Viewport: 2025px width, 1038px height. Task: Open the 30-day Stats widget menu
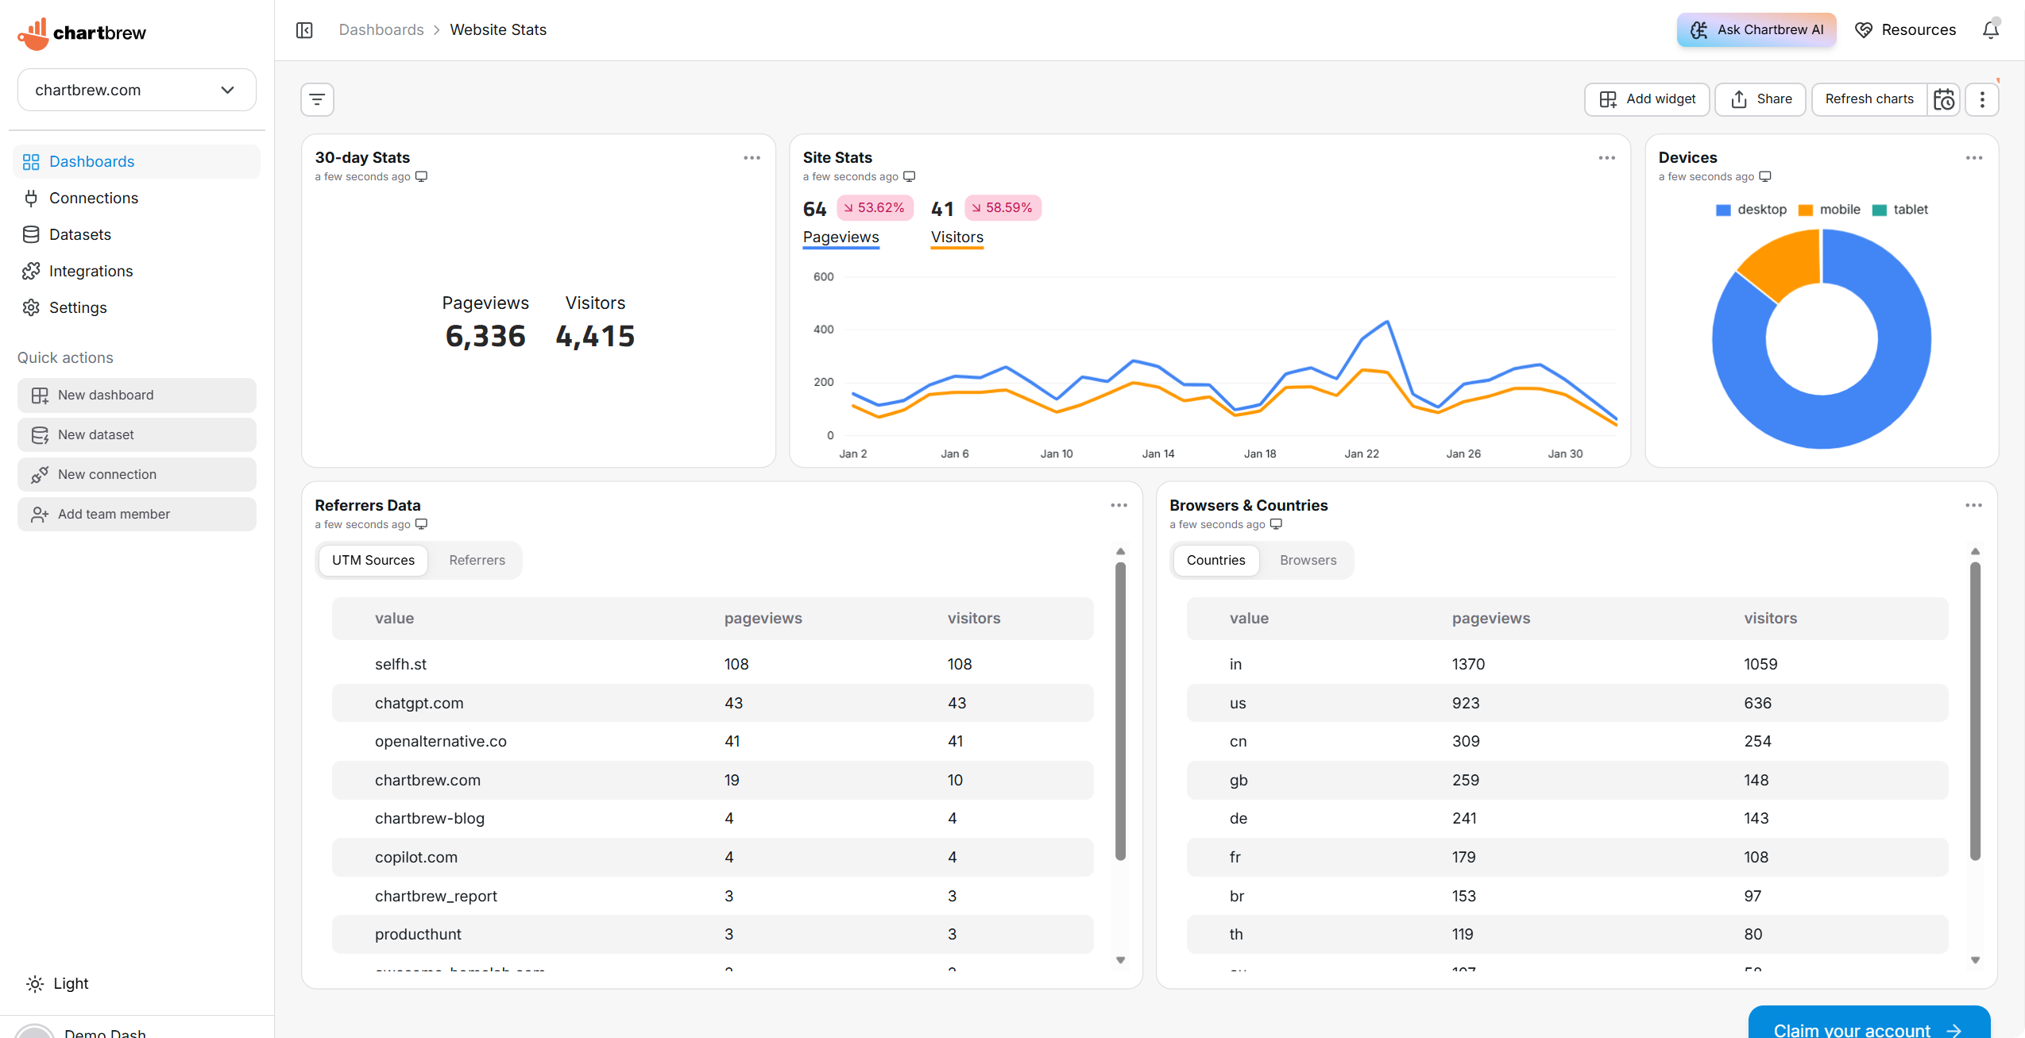point(752,158)
